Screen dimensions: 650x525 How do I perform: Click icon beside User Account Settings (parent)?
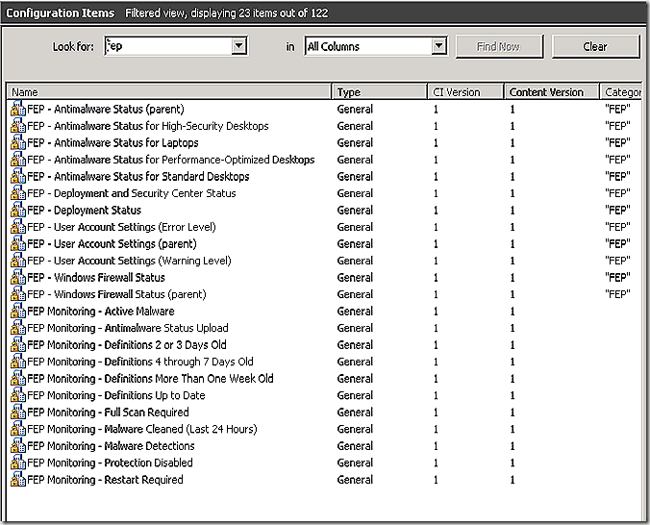coord(18,244)
